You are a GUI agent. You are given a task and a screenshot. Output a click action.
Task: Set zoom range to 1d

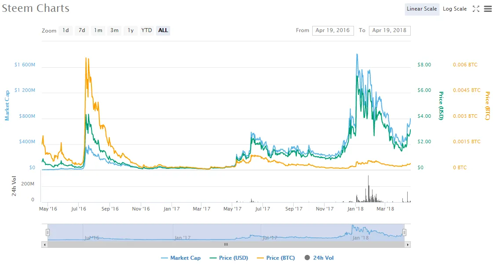66,30
